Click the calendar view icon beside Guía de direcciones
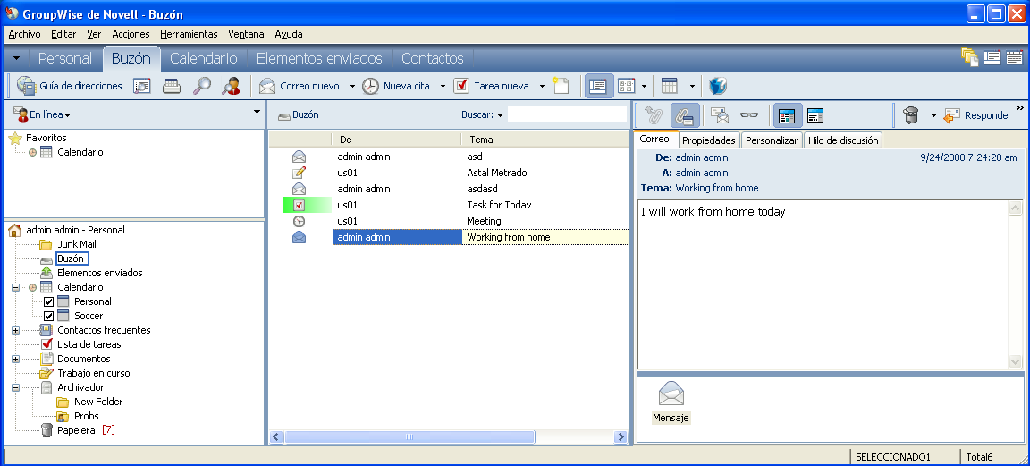The image size is (1030, 466). point(142,86)
